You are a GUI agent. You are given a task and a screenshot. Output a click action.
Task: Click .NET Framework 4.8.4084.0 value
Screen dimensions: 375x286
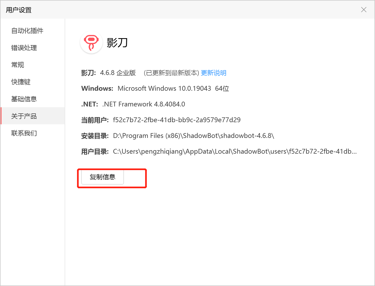pyautogui.click(x=144, y=104)
